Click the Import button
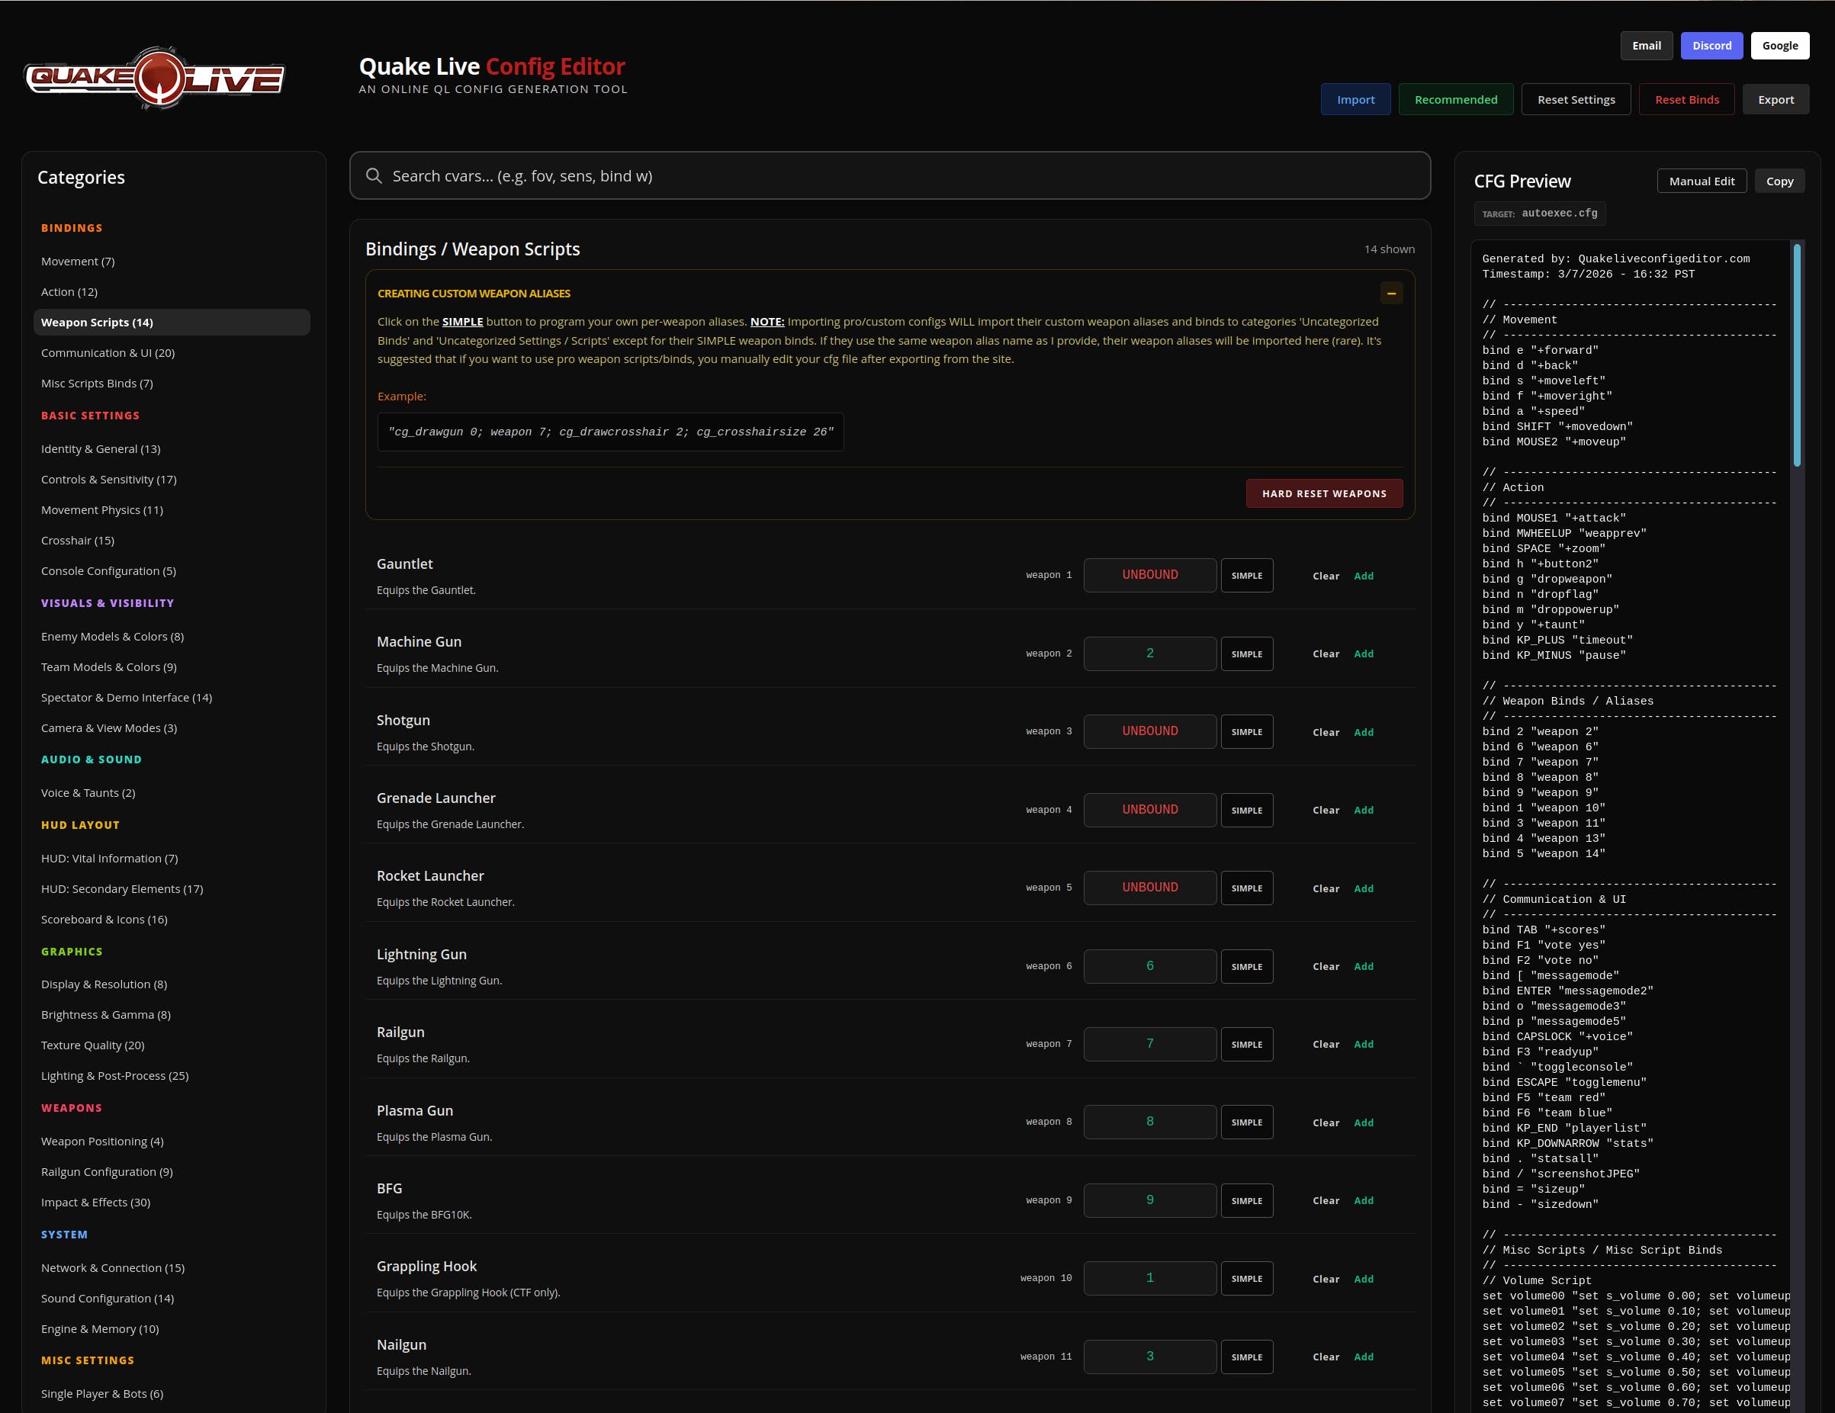 1355,99
